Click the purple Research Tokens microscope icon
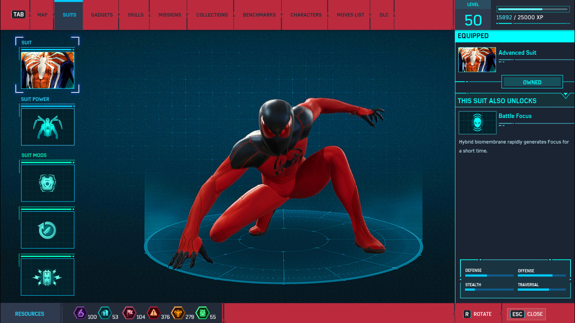575x323 pixels. (80, 314)
